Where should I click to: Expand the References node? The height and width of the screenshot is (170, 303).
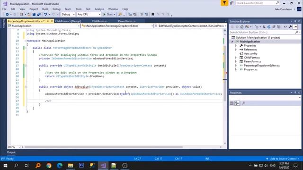(236, 50)
